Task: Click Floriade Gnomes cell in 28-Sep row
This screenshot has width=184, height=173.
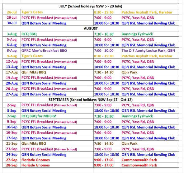Action: pyautogui.click(x=57, y=165)
